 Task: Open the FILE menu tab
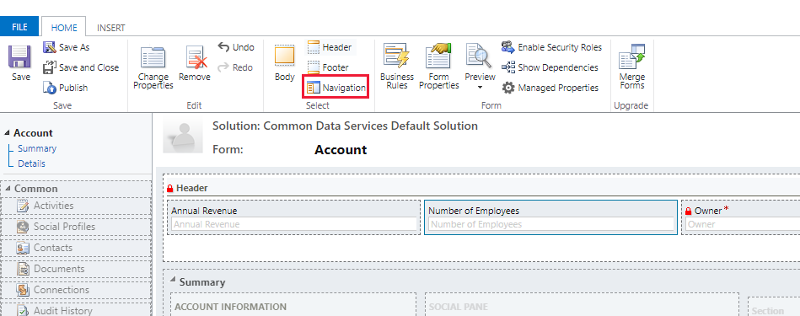tap(19, 27)
